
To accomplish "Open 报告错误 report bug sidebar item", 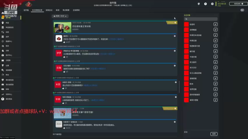I will tap(9, 99).
